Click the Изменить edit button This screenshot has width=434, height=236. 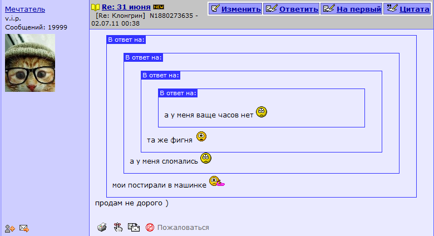(x=235, y=9)
